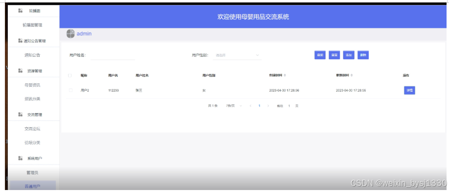Sort by 更新时间 using its sort arrows

pyautogui.click(x=352, y=75)
